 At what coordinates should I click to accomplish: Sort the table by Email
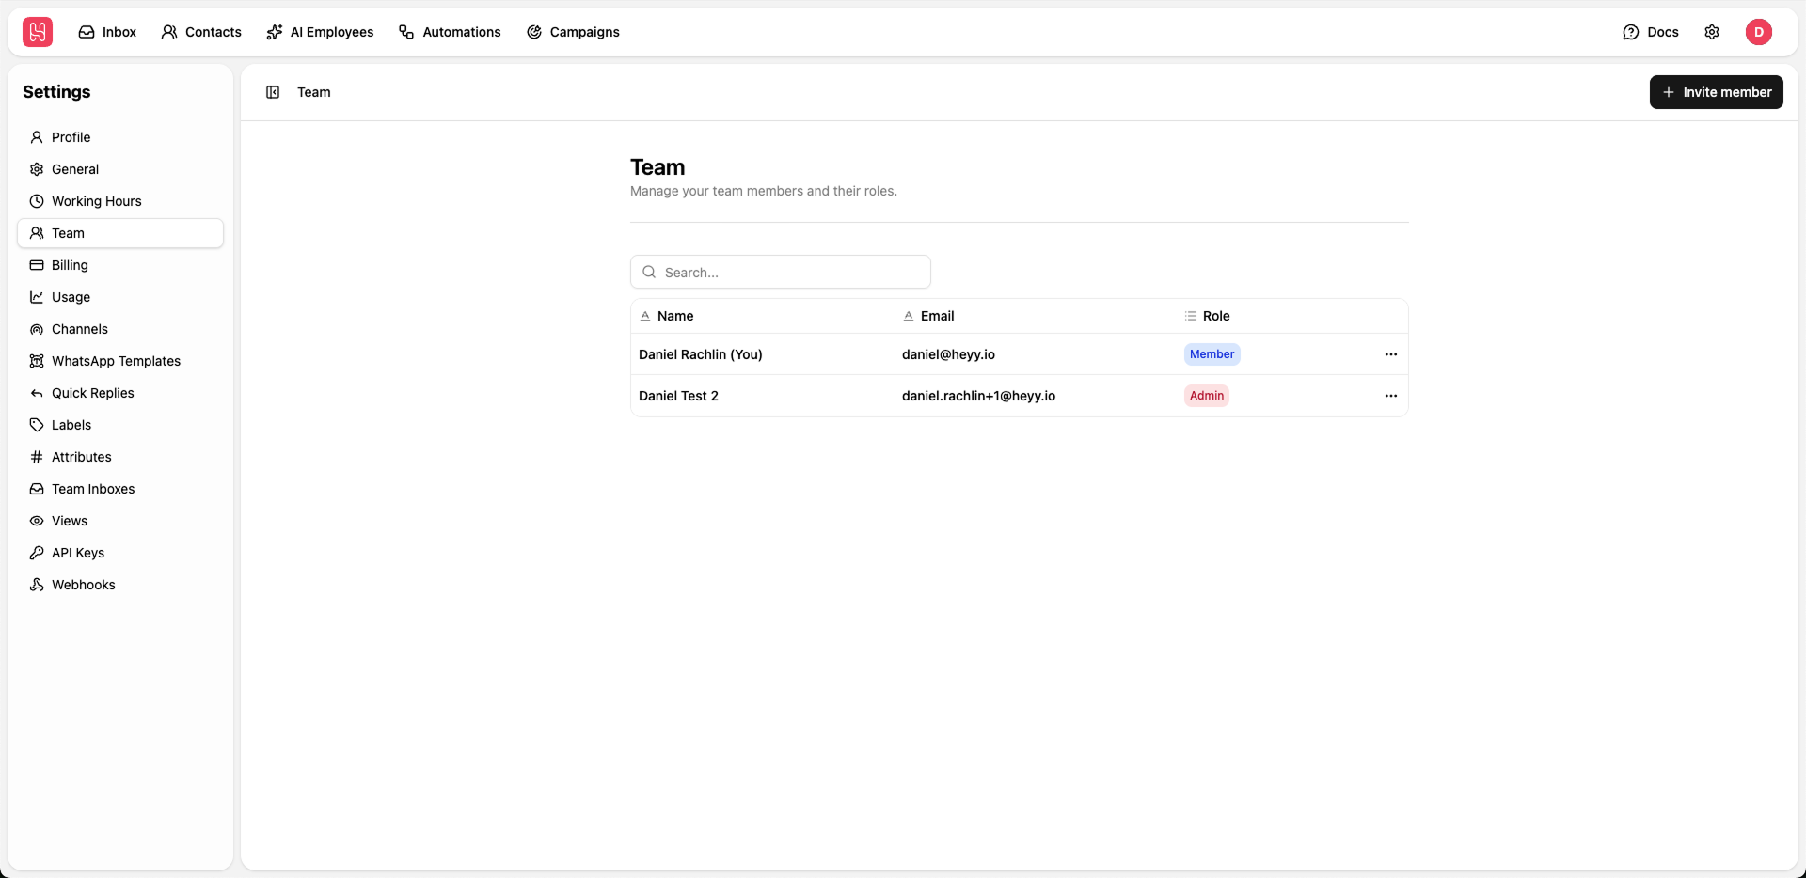(937, 316)
